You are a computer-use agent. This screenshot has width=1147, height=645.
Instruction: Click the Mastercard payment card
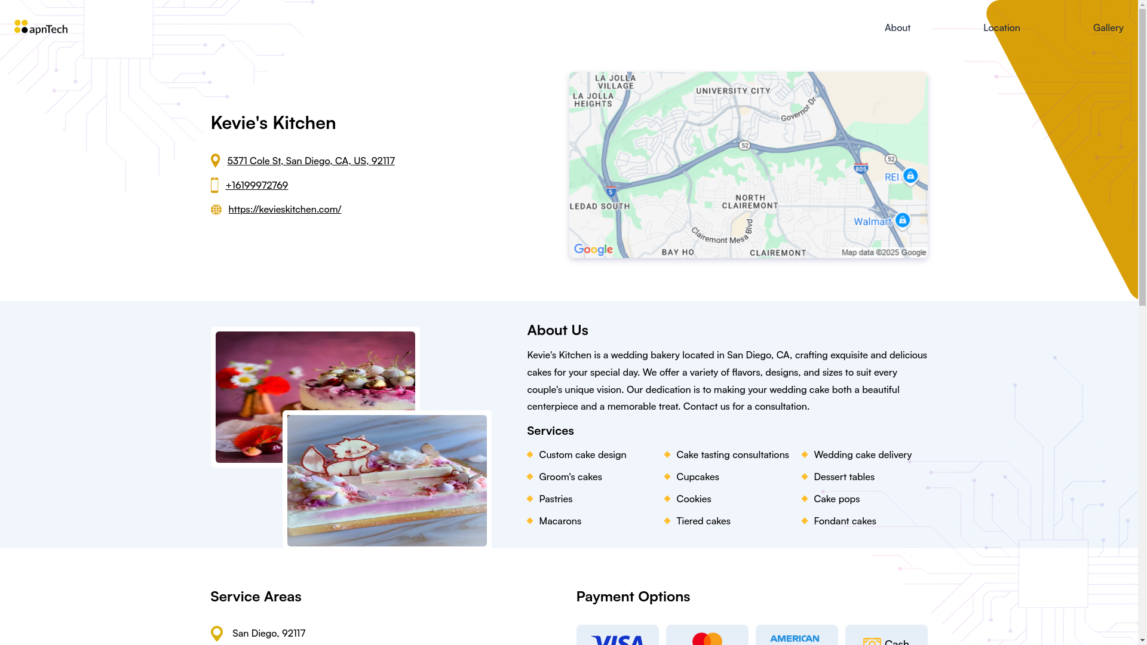coord(707,635)
